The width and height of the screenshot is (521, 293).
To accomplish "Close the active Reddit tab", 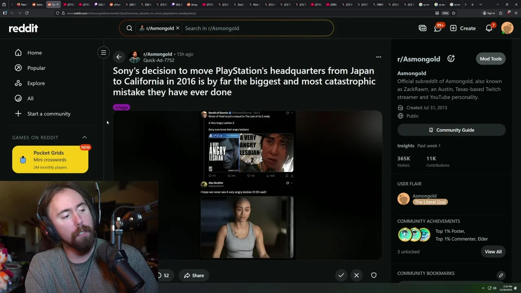I will (x=57, y=4).
